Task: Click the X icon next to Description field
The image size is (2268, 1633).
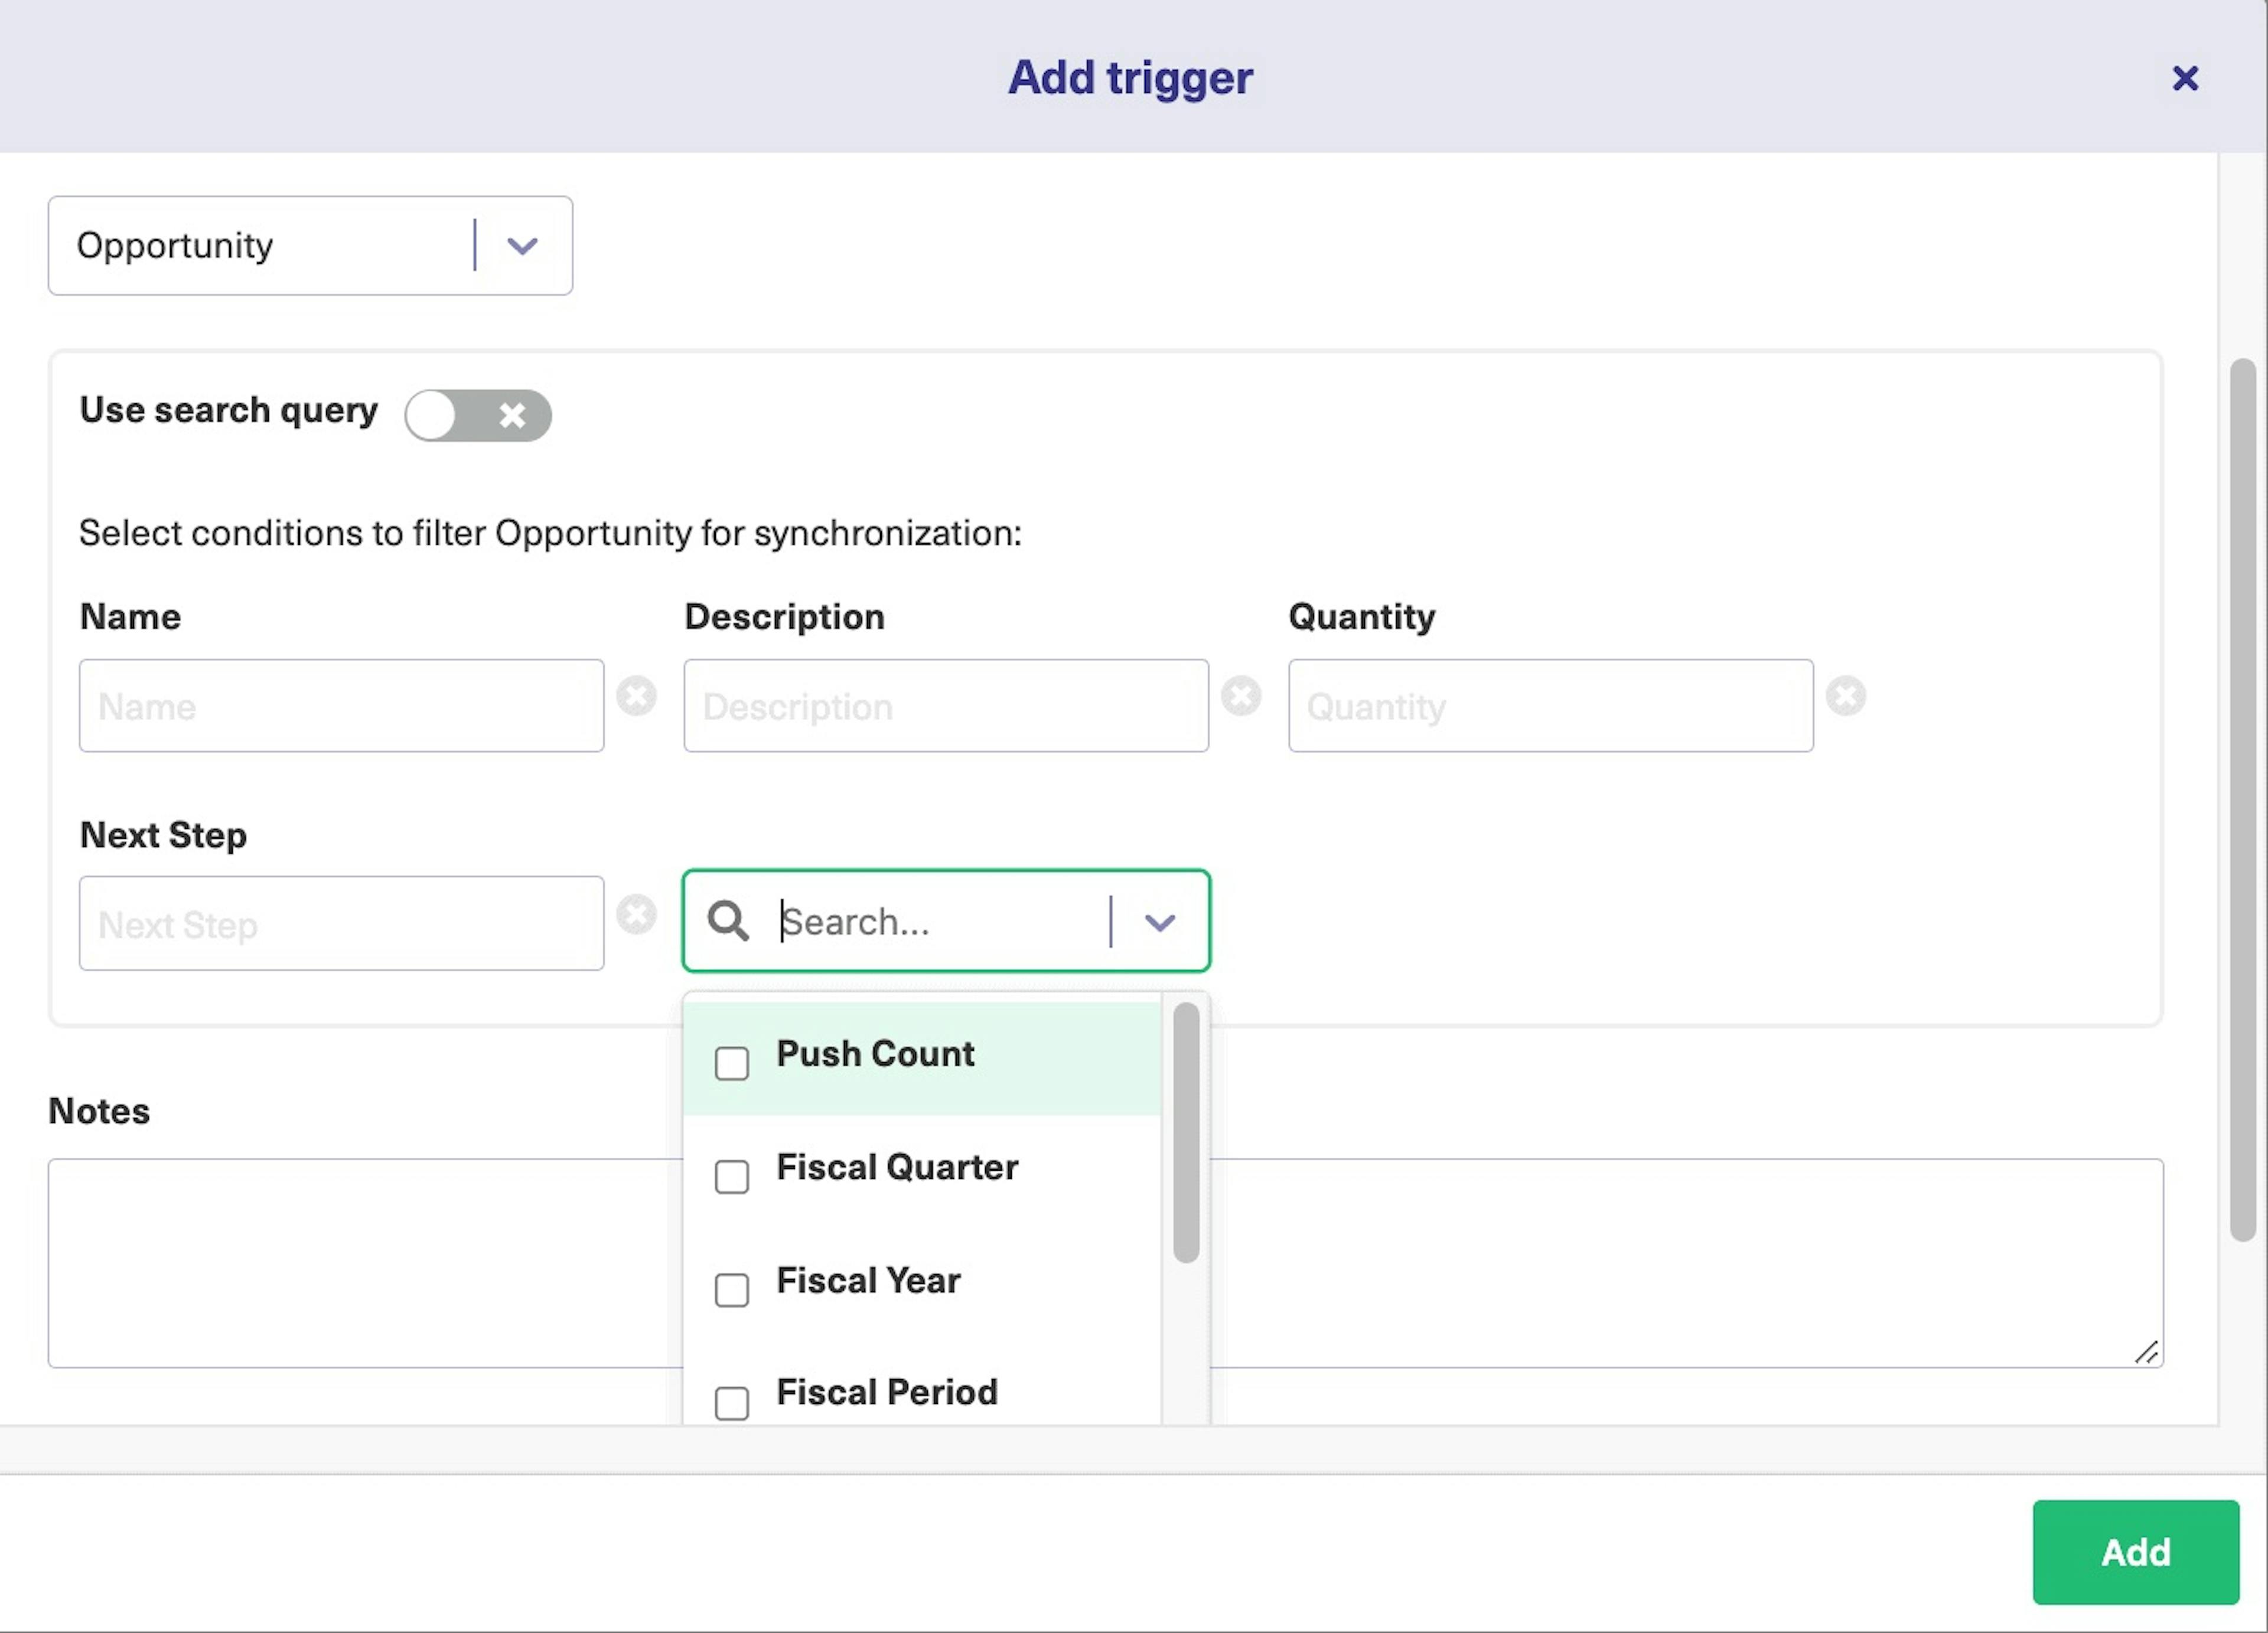Action: tap(1243, 695)
